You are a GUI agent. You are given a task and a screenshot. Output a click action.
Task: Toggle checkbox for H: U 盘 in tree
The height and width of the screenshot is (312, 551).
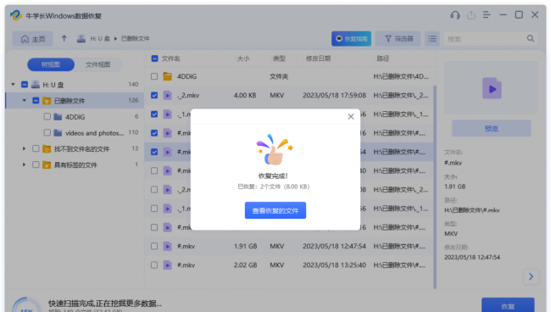point(25,84)
